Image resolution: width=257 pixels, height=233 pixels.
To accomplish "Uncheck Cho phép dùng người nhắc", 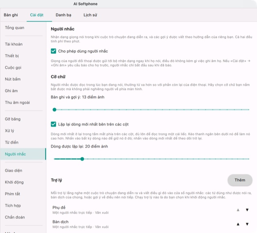I will click(53, 51).
